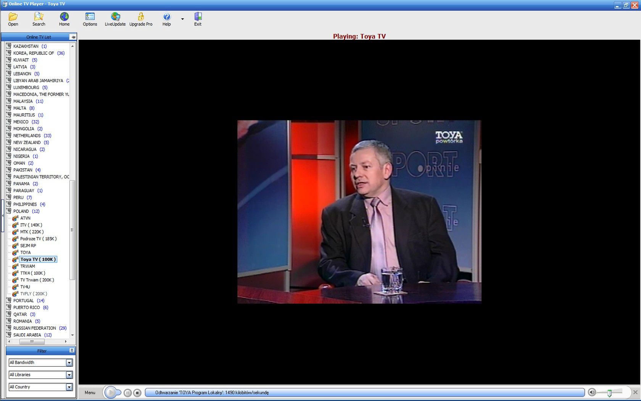This screenshot has height=401, width=641.
Task: Pin the Online TV List panel
Action: coord(73,37)
